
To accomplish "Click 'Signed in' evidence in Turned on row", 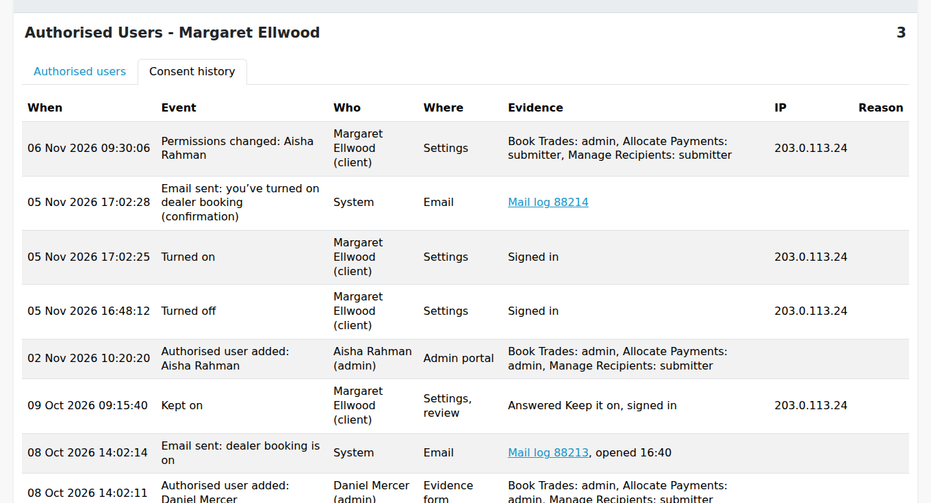I will click(533, 257).
